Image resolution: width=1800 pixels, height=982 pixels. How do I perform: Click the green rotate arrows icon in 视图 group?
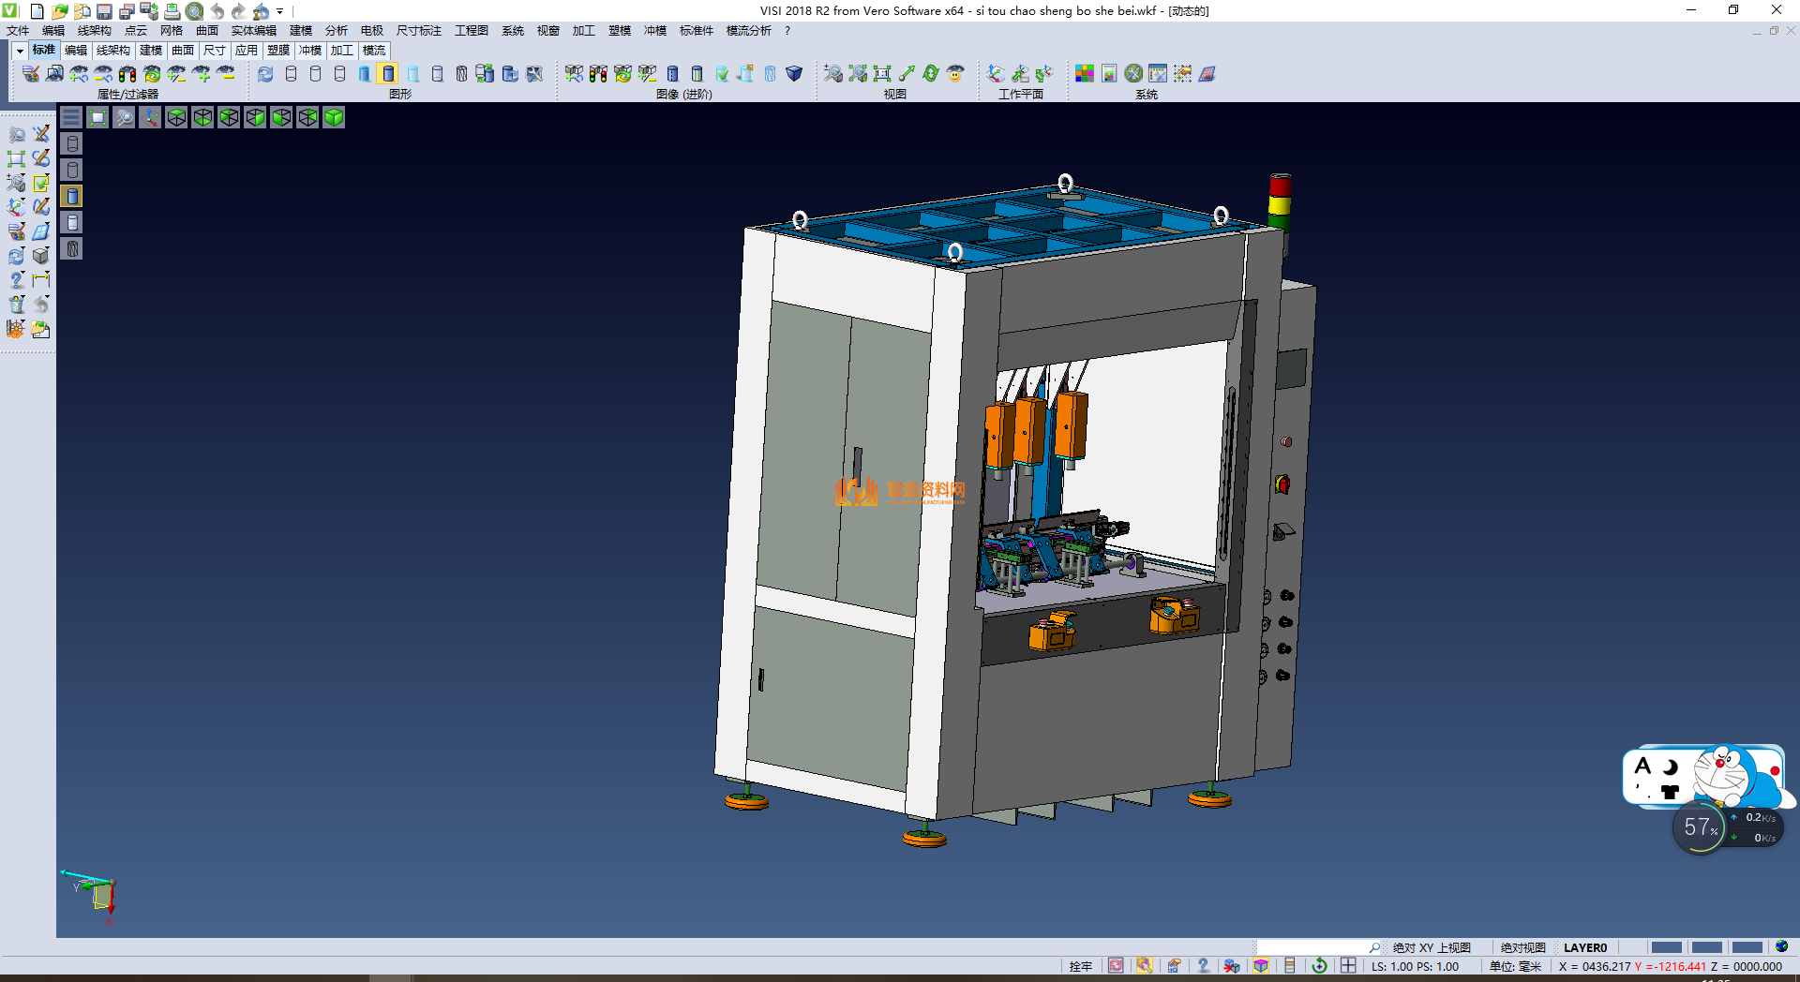tap(931, 73)
